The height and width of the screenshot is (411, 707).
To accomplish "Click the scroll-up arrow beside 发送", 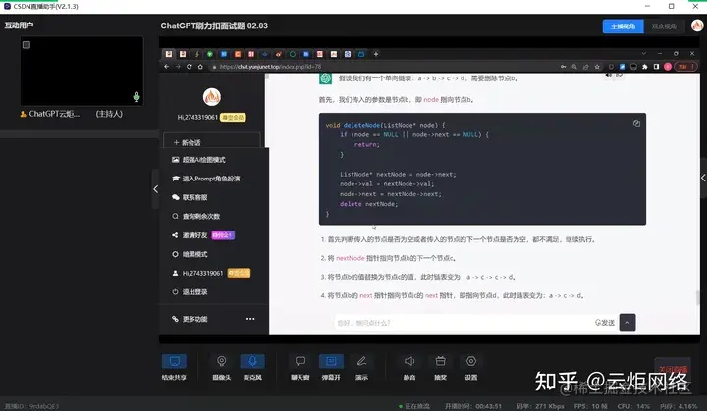I will pyautogui.click(x=627, y=322).
